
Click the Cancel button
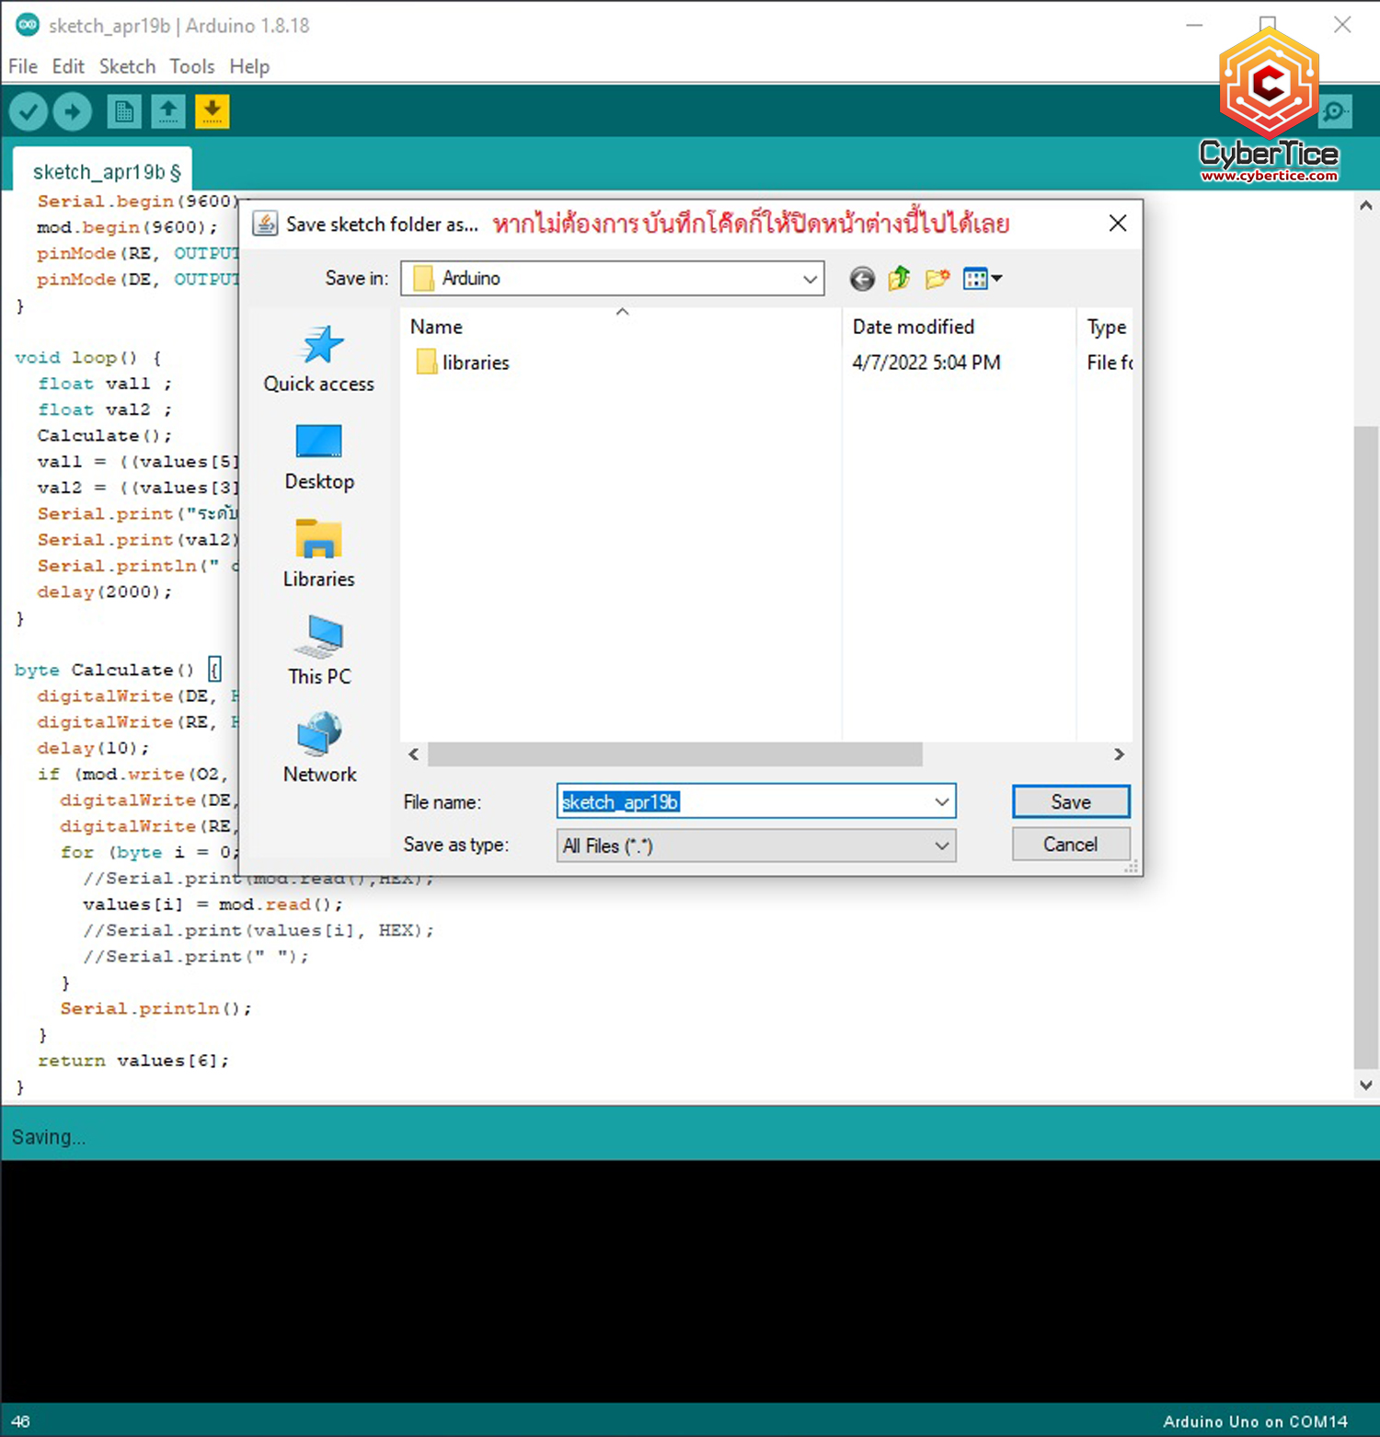point(1070,844)
